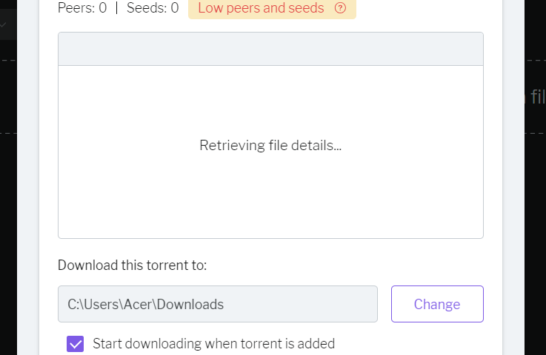Select the Start downloading when torrent is added label
Viewport: 546px width, 355px height.
213,344
